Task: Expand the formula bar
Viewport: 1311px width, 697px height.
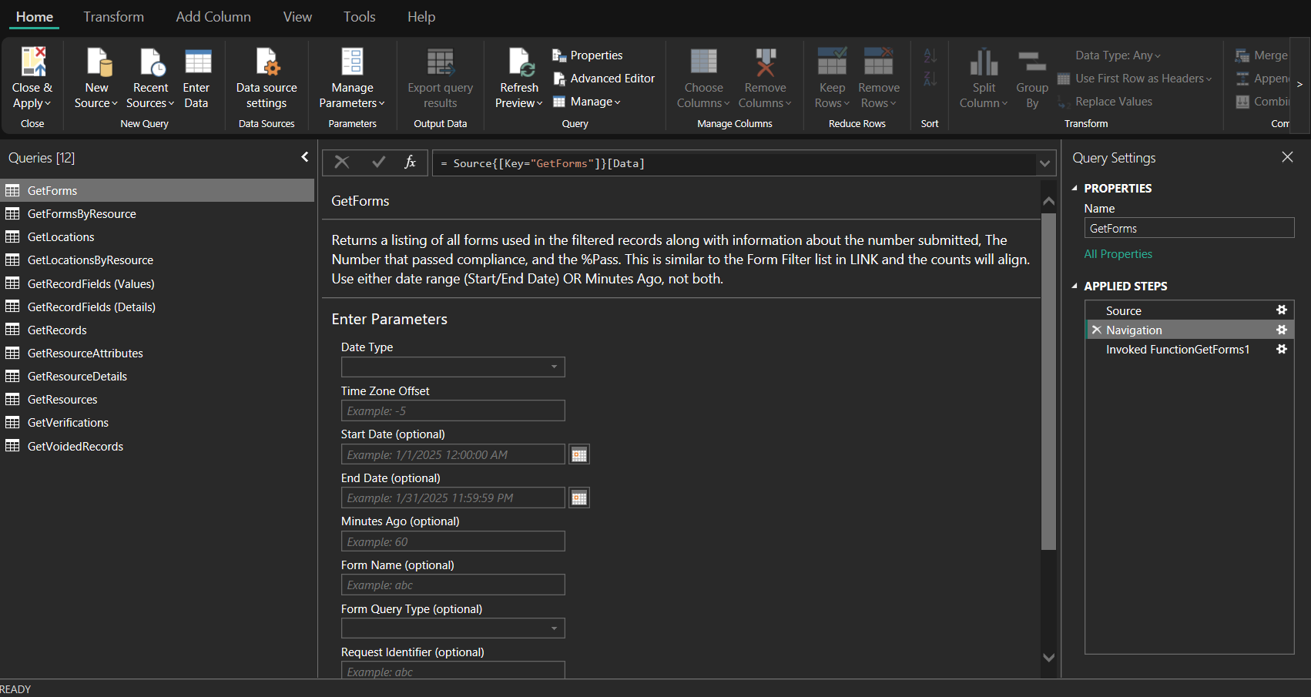Action: click(x=1044, y=163)
